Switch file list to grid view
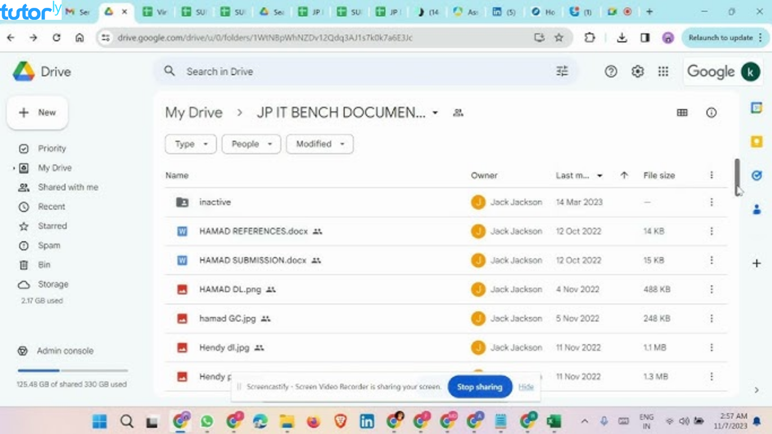 pos(682,112)
